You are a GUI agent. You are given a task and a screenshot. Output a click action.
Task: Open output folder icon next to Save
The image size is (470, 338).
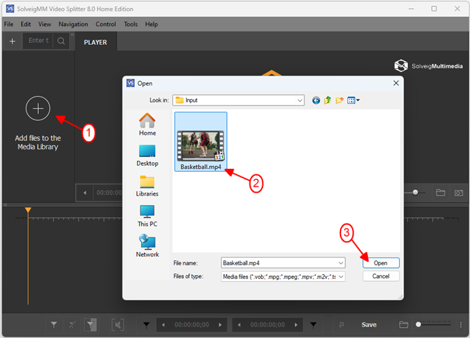(404, 324)
